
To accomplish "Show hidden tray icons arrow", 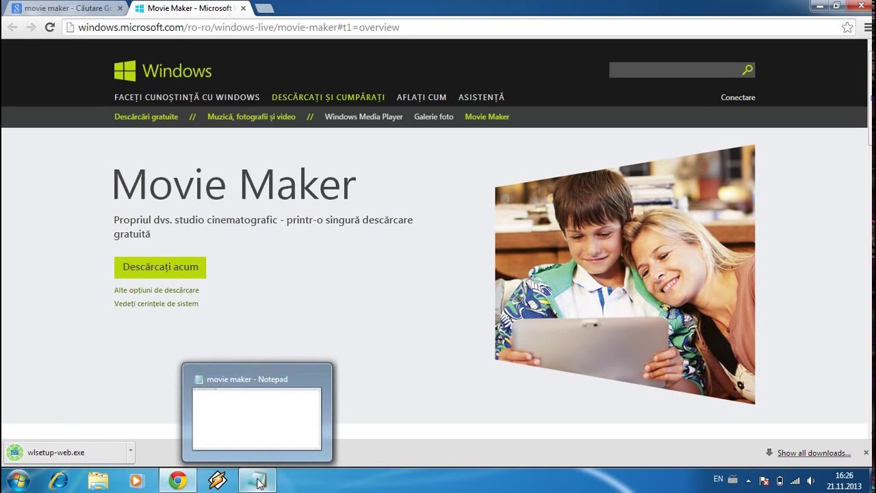I will (748, 481).
